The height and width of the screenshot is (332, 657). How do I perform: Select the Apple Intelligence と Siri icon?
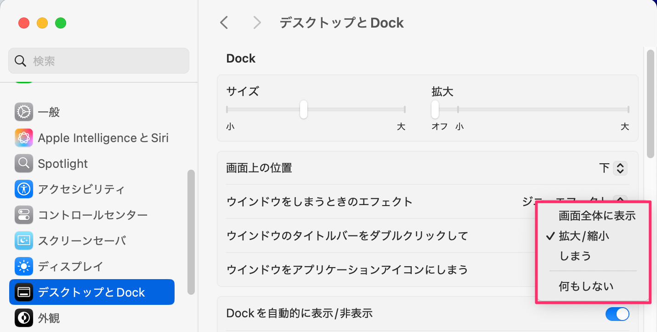pyautogui.click(x=23, y=137)
